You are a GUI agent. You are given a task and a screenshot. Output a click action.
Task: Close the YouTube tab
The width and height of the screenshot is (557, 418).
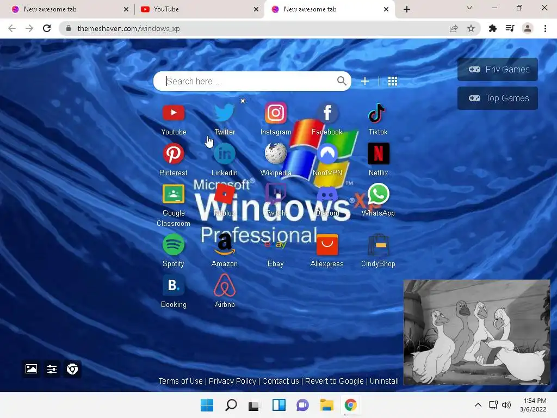[x=256, y=9]
